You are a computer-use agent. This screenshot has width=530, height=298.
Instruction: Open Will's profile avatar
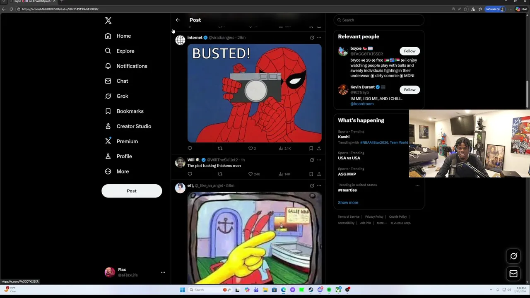coord(180,163)
